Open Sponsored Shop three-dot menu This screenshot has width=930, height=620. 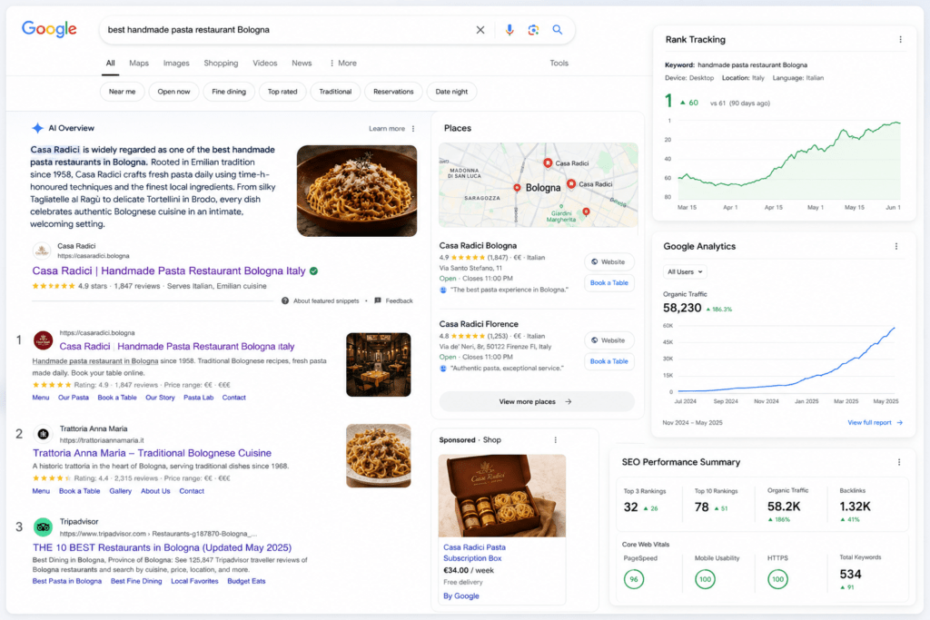(555, 440)
